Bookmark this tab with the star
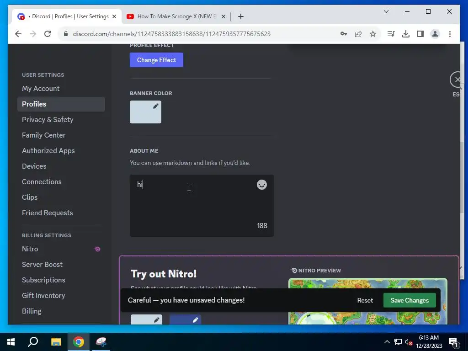 pyautogui.click(x=373, y=34)
